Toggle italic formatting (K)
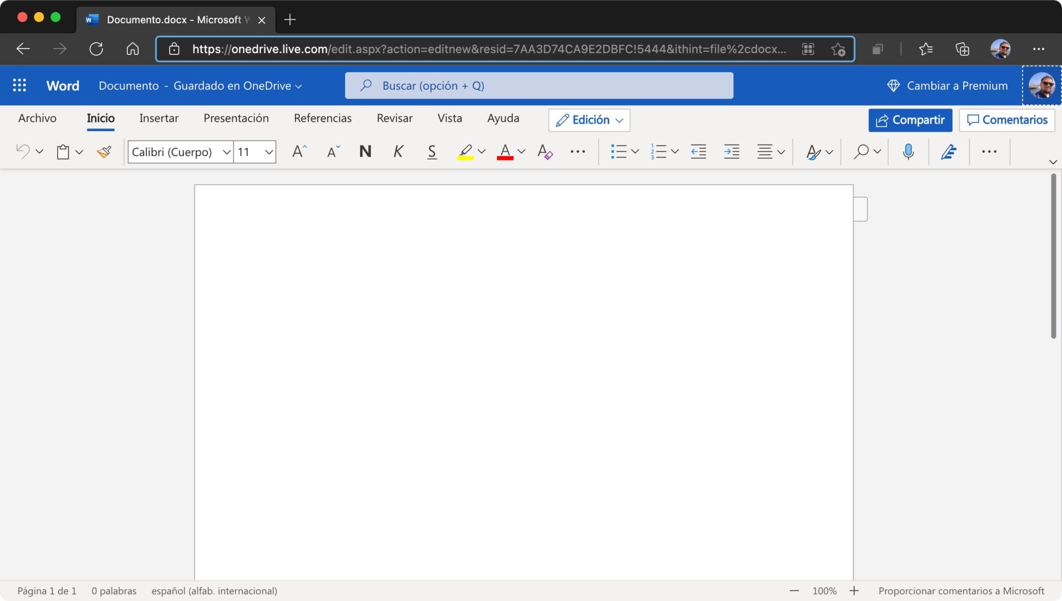Viewport: 1062px width, 601px height. (398, 152)
